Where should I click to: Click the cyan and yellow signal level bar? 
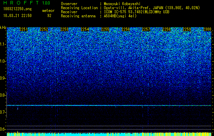click(x=109, y=134)
